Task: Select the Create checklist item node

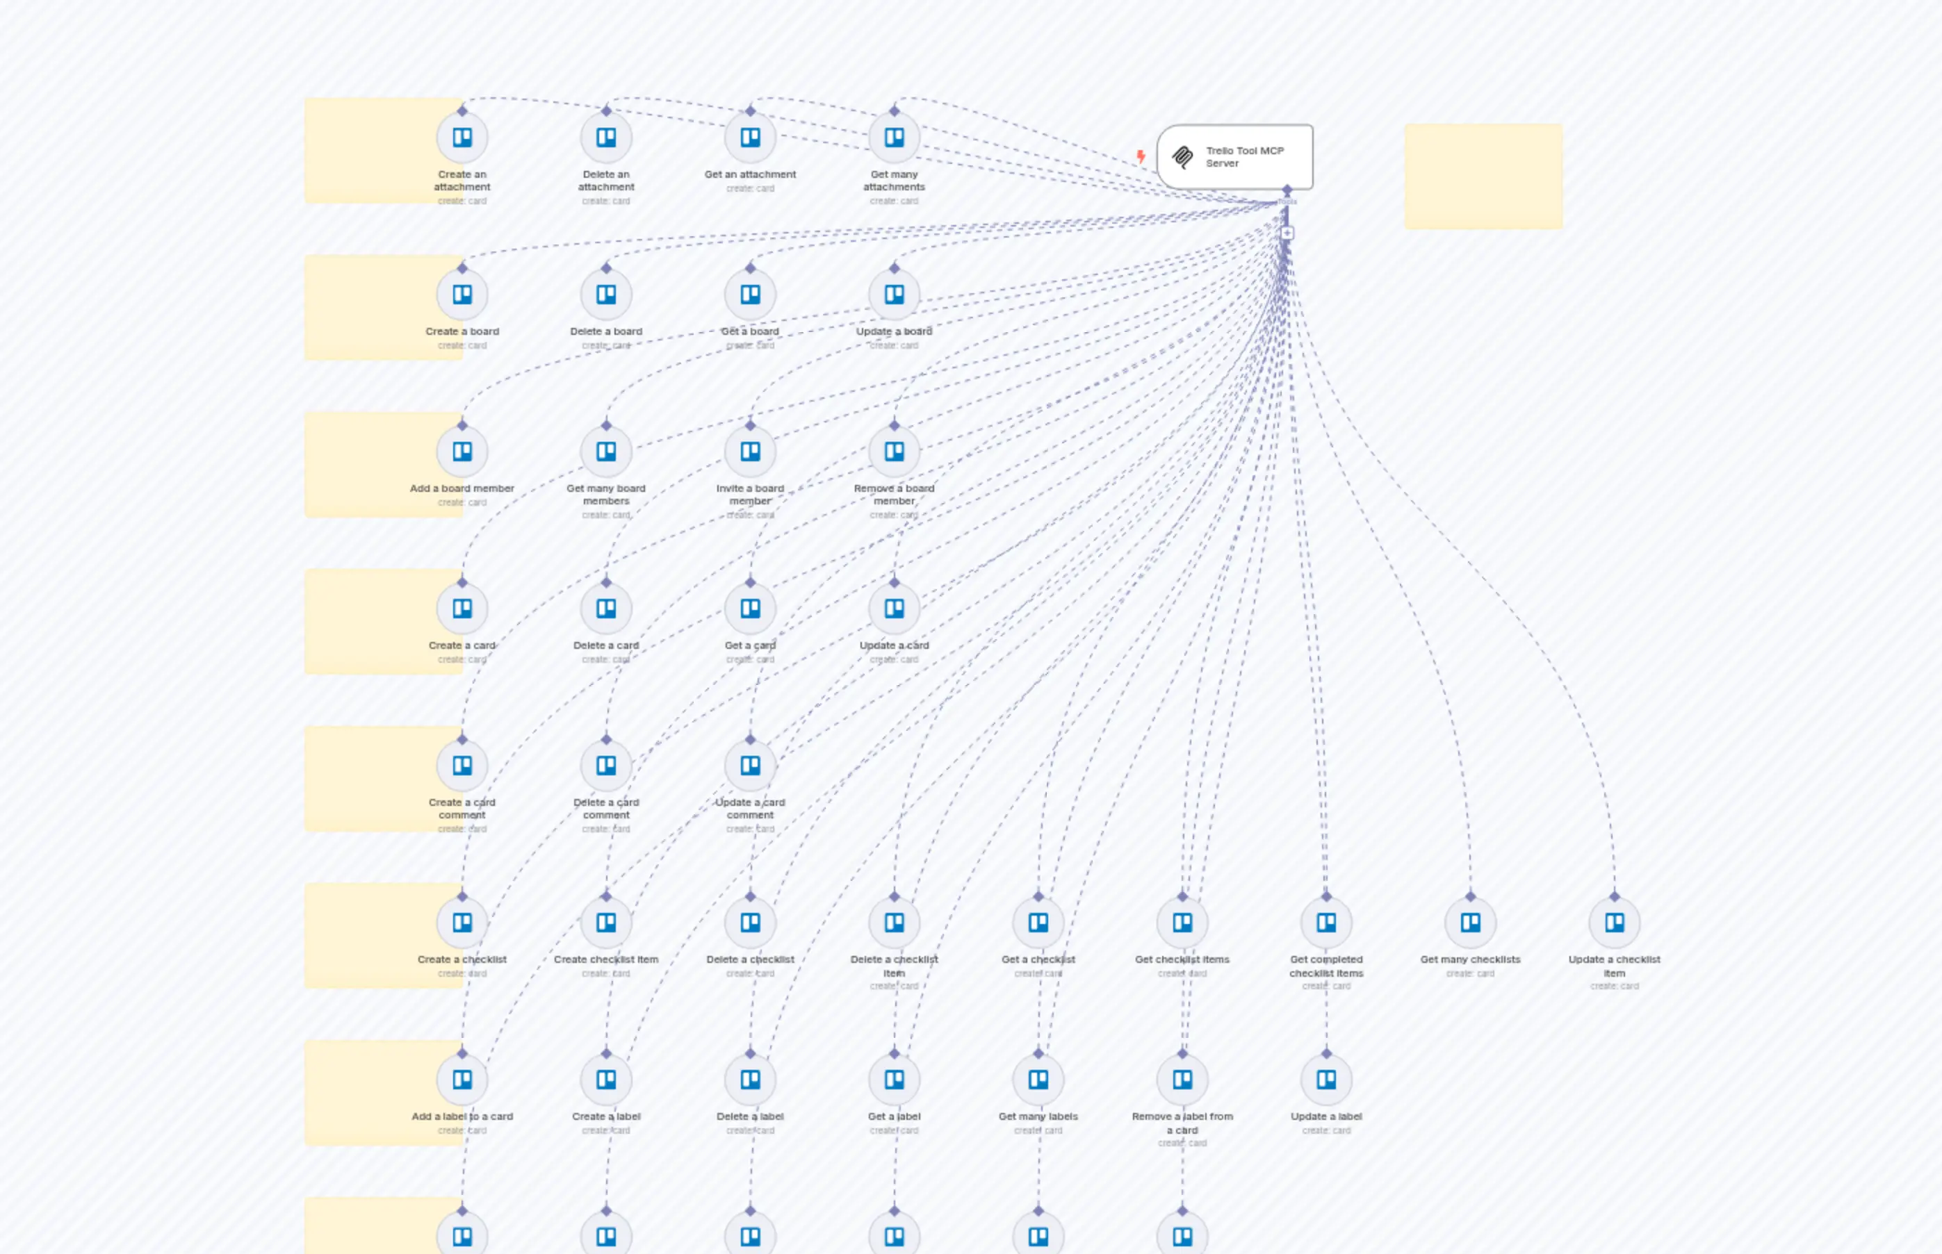Action: (605, 922)
